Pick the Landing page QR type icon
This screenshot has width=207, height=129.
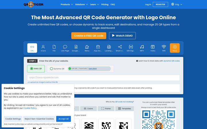point(109,48)
